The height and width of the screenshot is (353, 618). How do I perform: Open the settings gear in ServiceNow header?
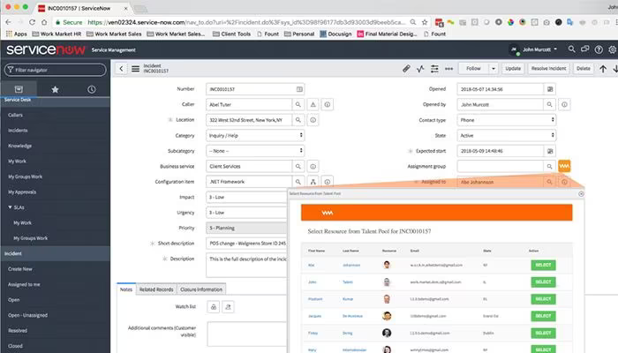pyautogui.click(x=612, y=49)
